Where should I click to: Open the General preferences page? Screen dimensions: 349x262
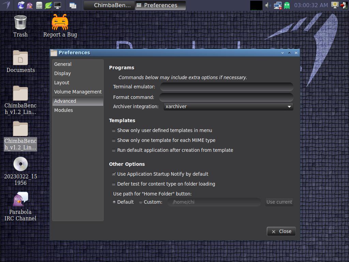pos(78,64)
